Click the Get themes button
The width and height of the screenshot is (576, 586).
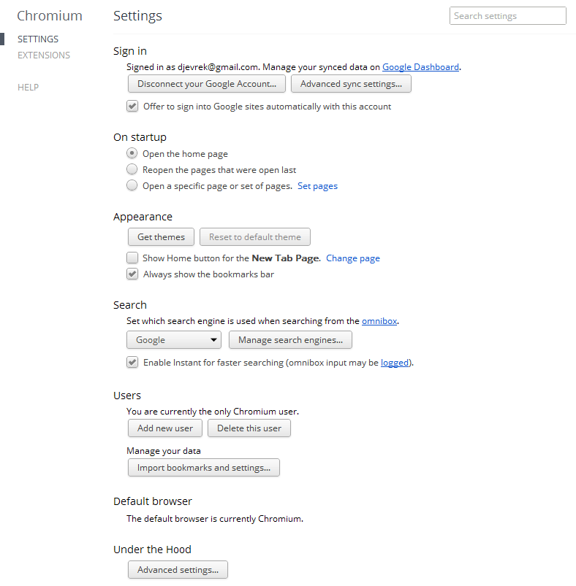click(x=161, y=237)
